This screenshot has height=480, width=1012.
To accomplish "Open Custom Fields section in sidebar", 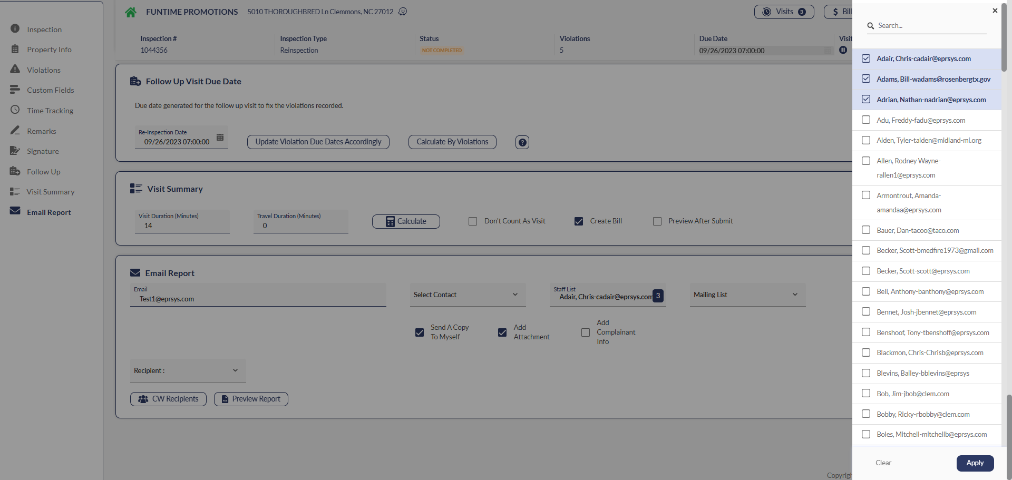I will (x=50, y=90).
